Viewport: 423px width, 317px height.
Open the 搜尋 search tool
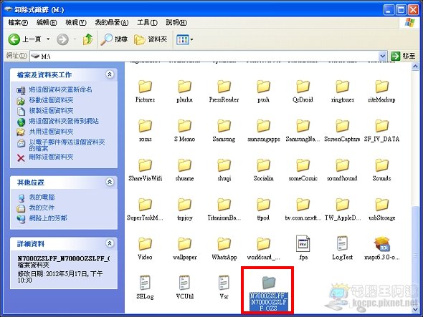click(x=114, y=39)
